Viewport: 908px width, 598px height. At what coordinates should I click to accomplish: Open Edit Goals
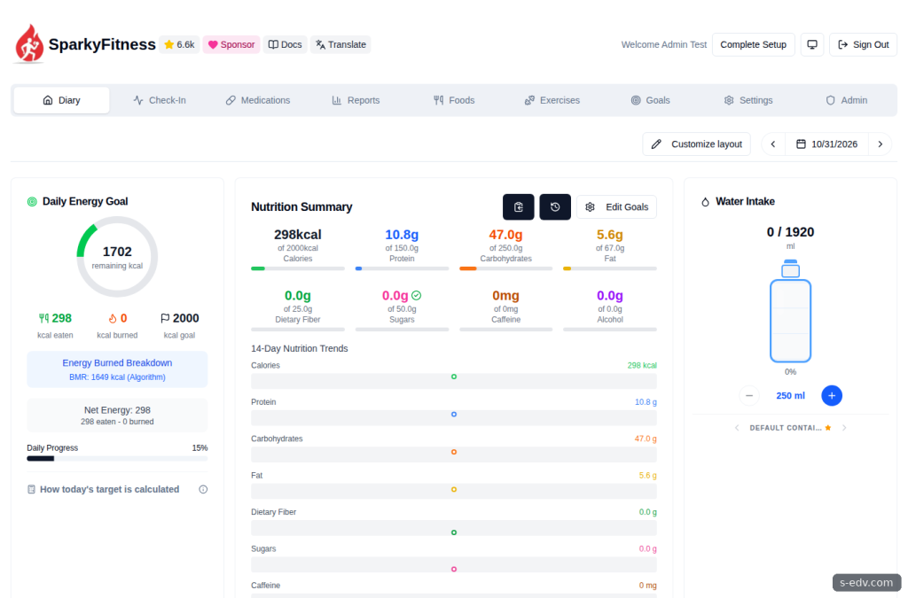[x=617, y=207]
